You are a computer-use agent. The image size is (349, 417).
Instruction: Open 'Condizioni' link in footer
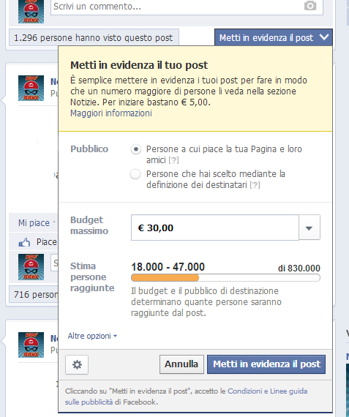(244, 391)
